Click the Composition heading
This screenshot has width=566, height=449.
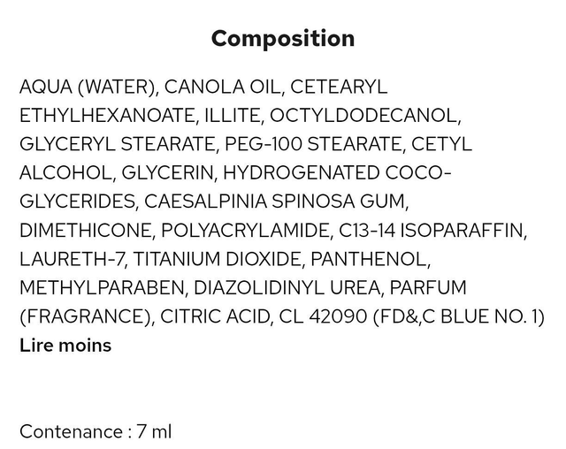283,39
